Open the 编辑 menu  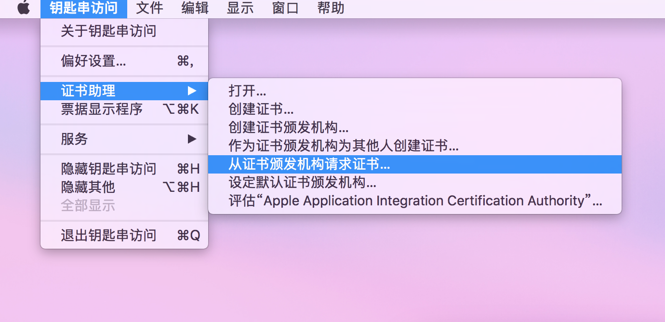click(195, 8)
